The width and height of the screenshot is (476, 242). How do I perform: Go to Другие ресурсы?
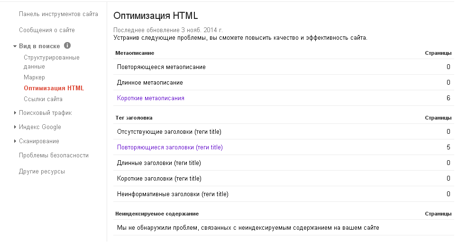[x=42, y=172]
